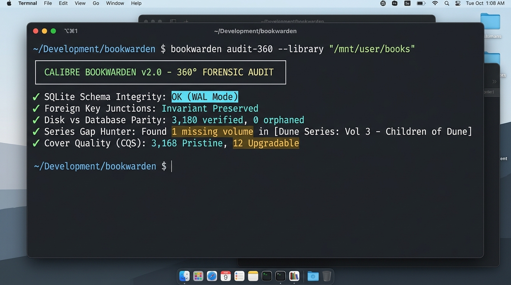
Task: Launch Safari from the dock
Action: [212, 276]
